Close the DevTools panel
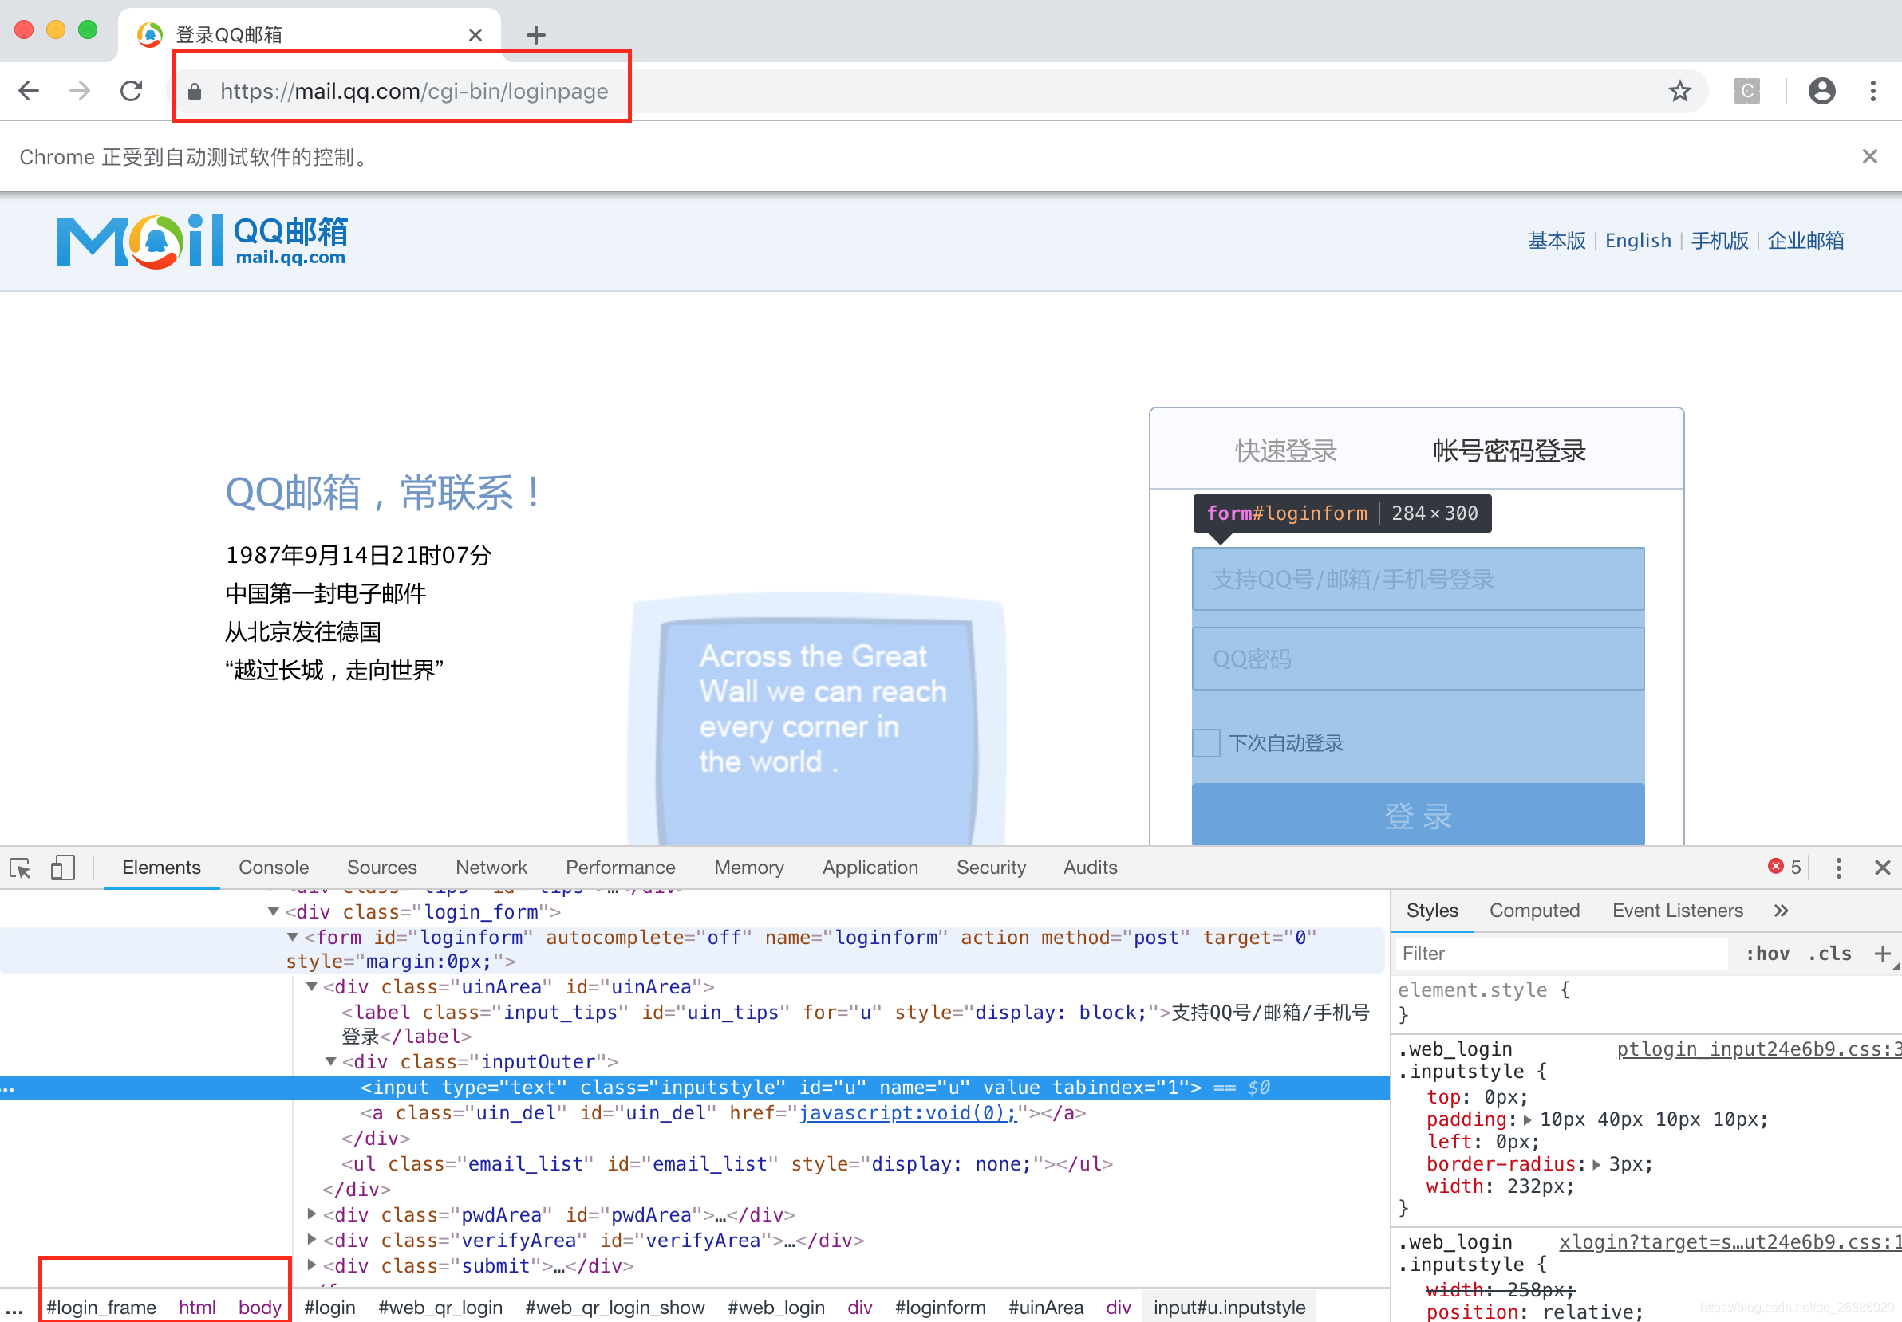Image resolution: width=1902 pixels, height=1322 pixels. tap(1882, 868)
